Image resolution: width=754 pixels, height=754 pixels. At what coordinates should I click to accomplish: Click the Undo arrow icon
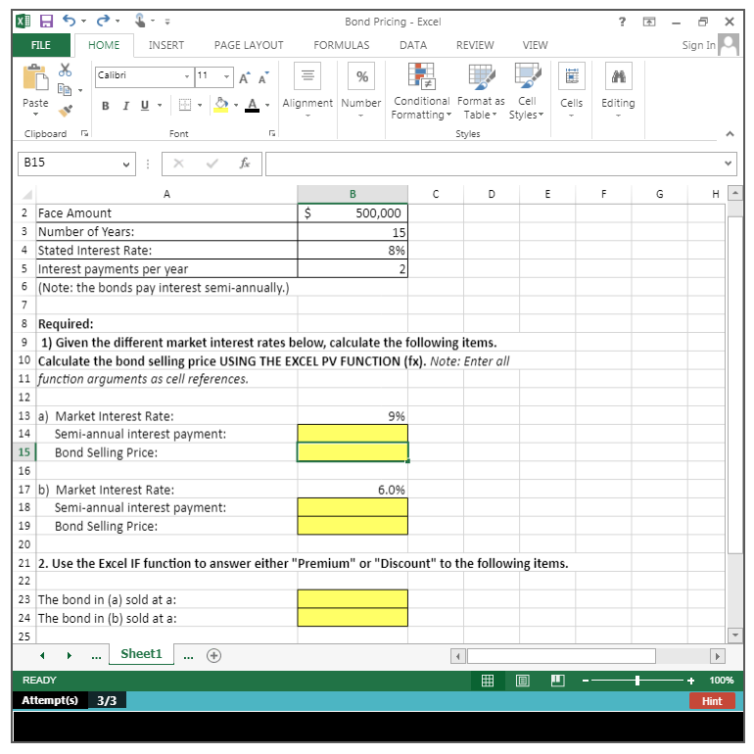pyautogui.click(x=70, y=21)
